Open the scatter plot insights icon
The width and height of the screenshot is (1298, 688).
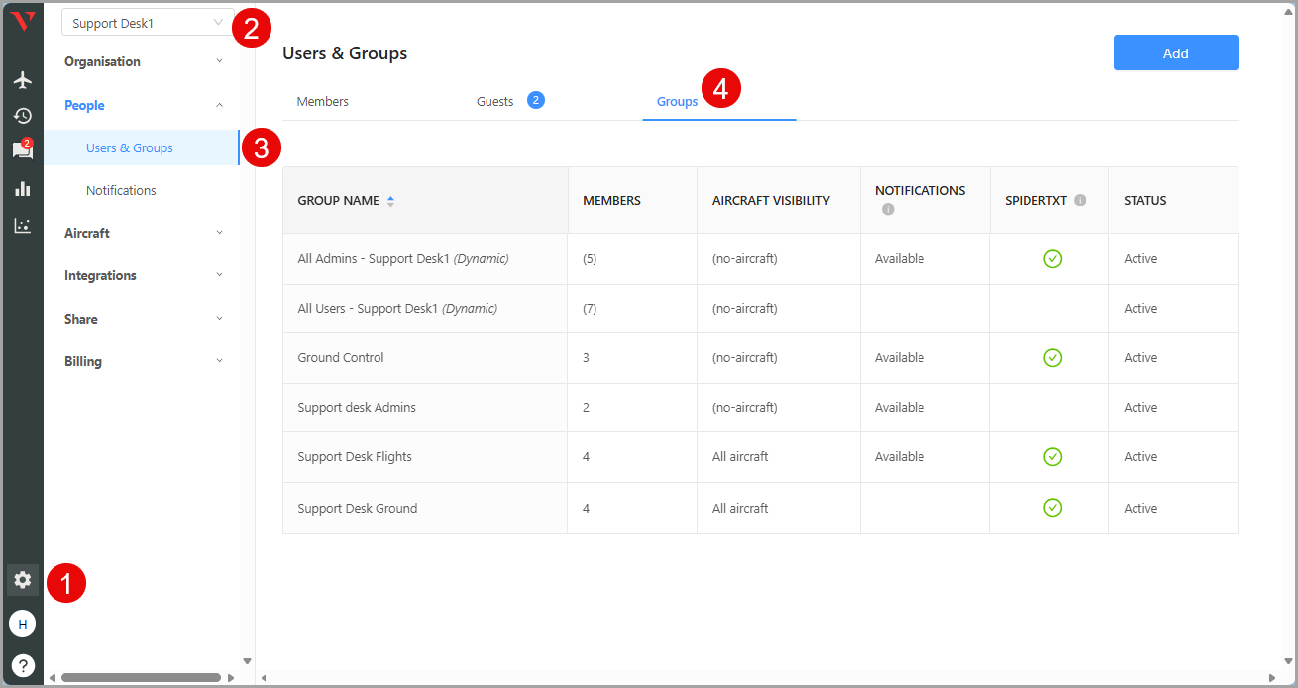[22, 225]
